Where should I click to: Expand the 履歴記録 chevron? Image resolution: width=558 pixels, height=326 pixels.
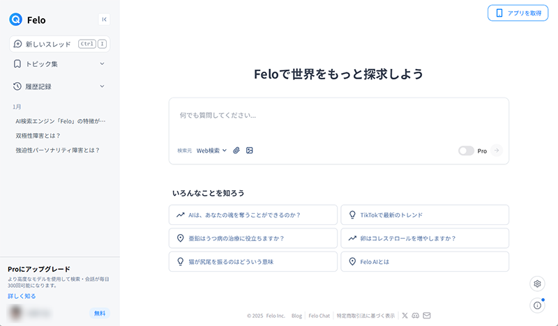(102, 86)
